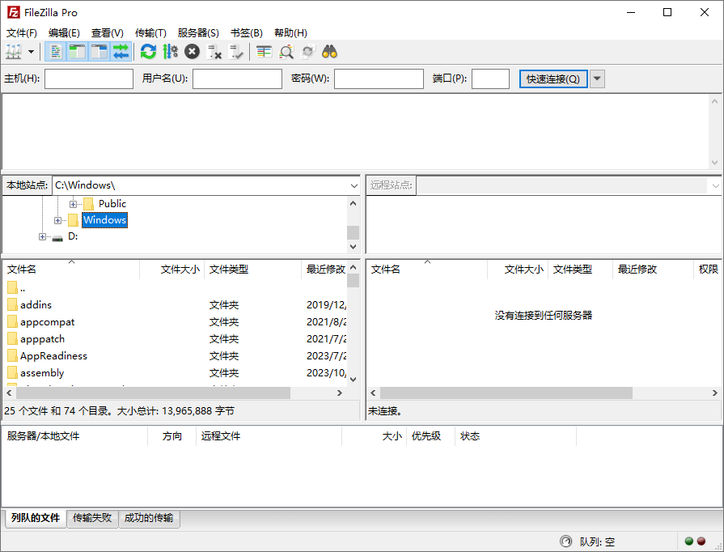Toggle transfer queue display
Screen dimensions: 724x552
click(x=121, y=52)
